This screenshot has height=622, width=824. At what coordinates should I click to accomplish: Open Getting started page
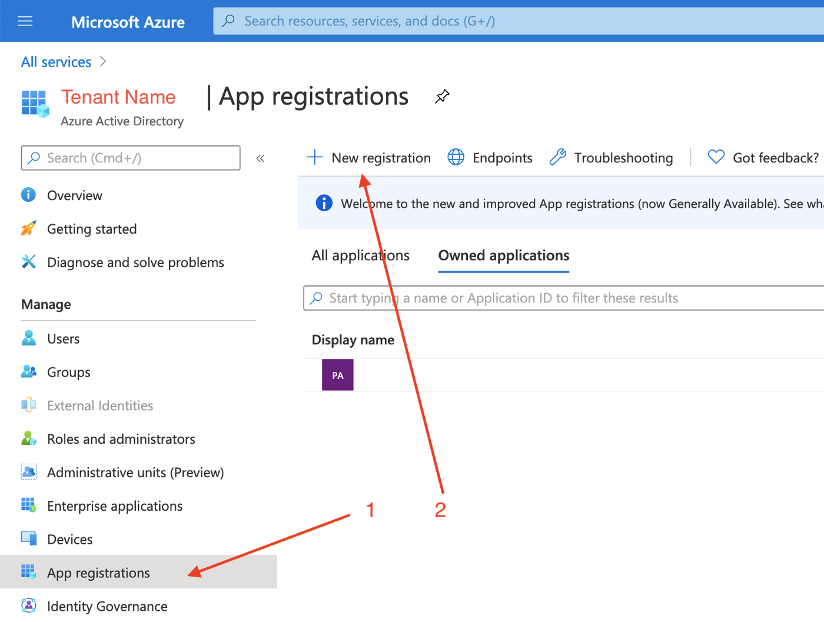point(92,229)
